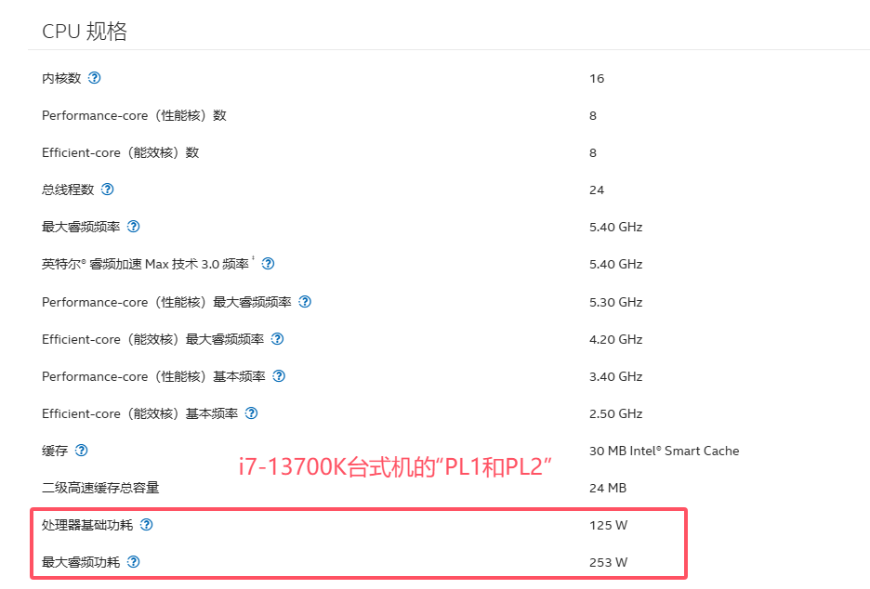Open the 处理器基础功耗 help icon
The image size is (870, 589).
click(146, 525)
